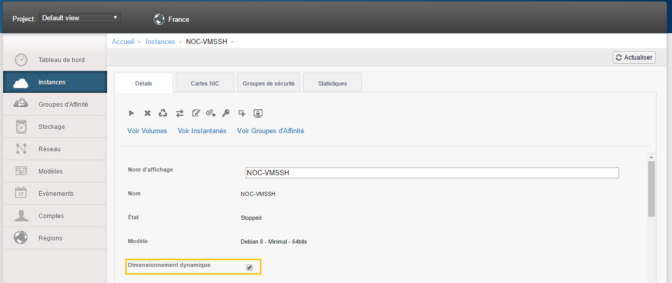Click the recycle reinstall instance icon
The height and width of the screenshot is (283, 672).
click(163, 113)
